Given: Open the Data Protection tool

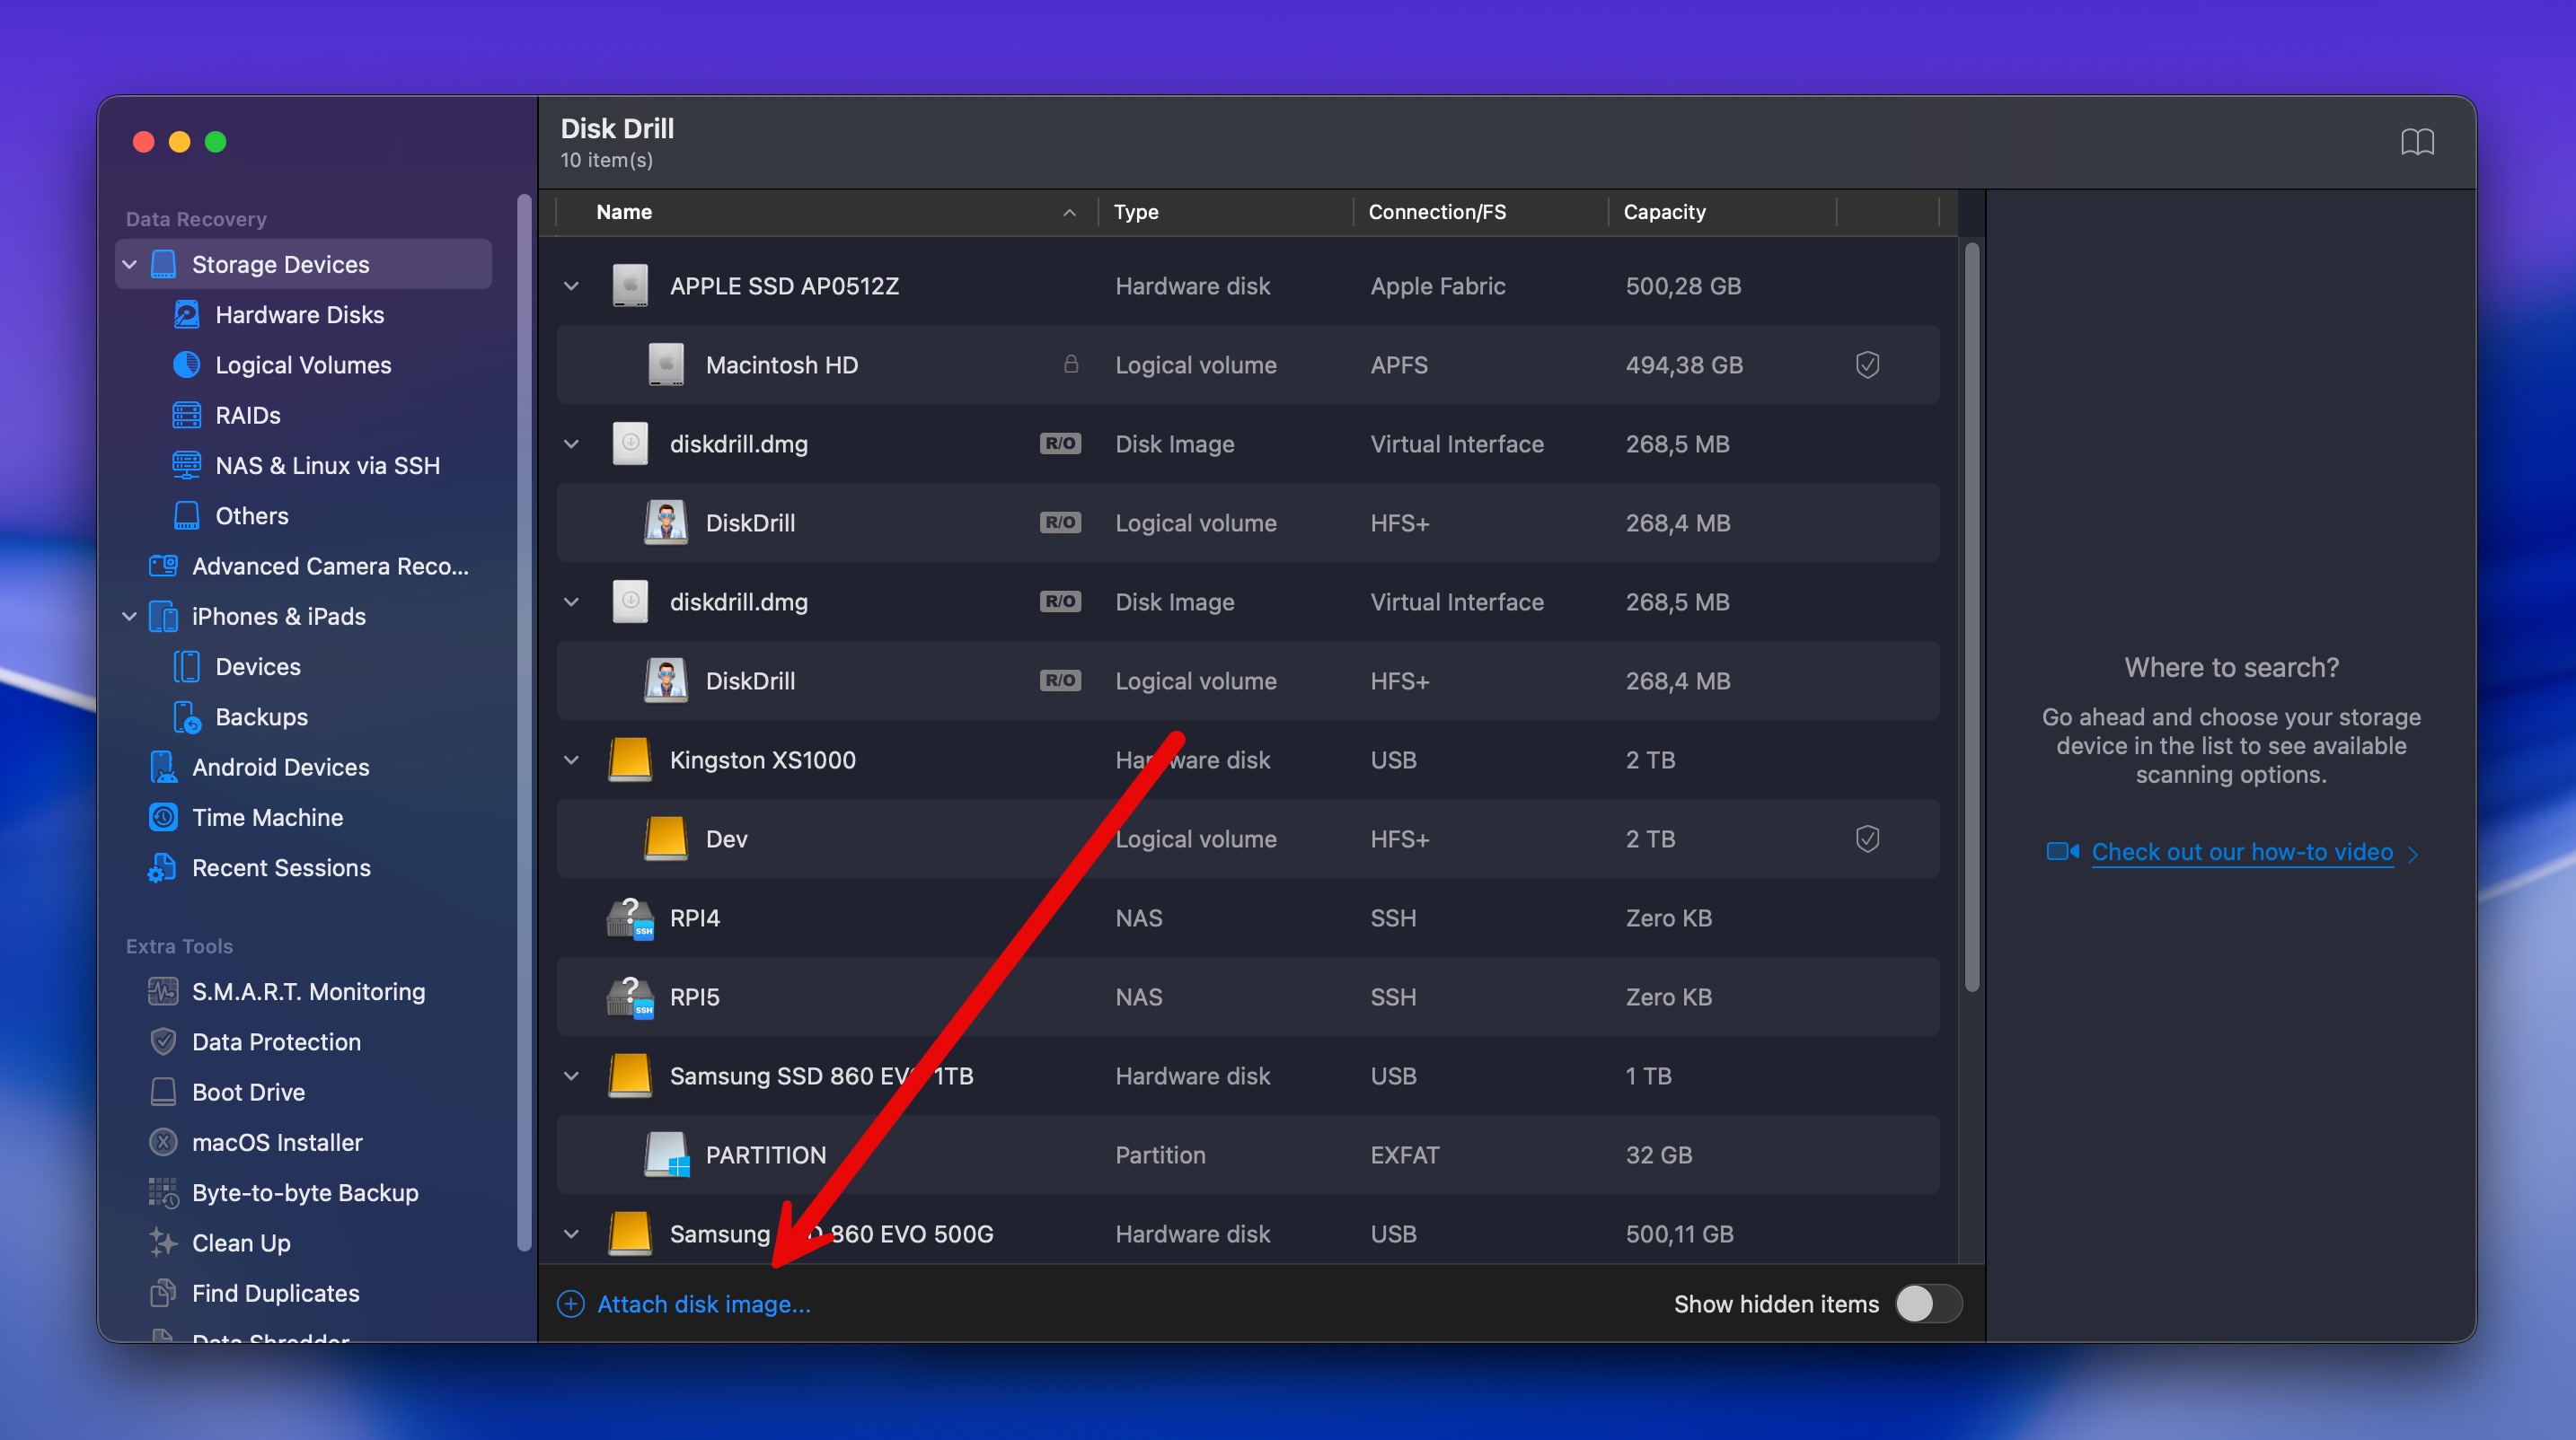Looking at the screenshot, I should 277,1041.
